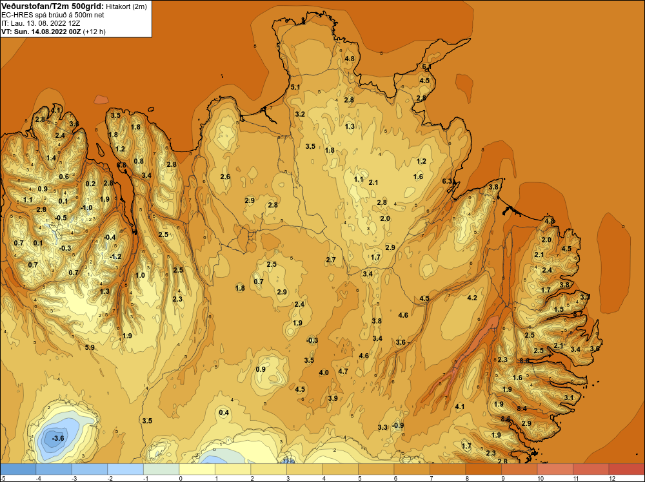
Task: Click the 2.7 temperature value
Action: click(331, 260)
